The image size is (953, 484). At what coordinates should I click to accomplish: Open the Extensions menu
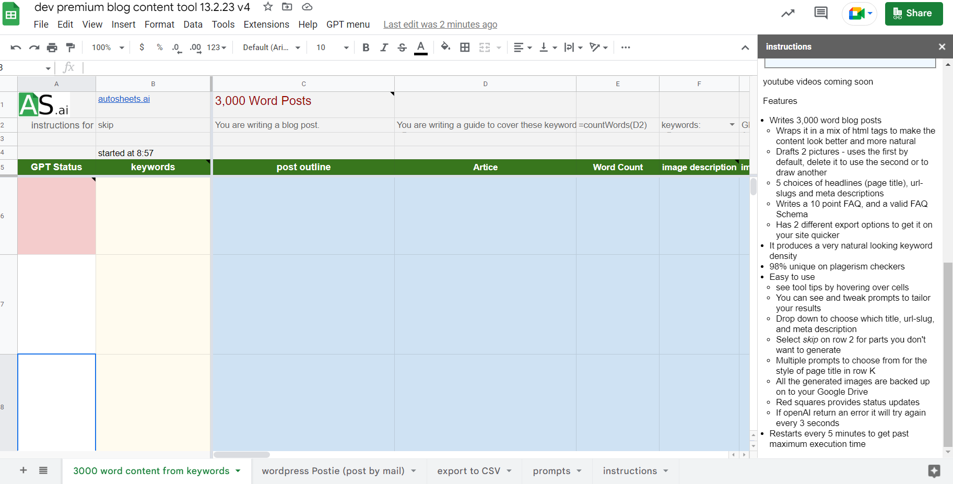click(266, 25)
